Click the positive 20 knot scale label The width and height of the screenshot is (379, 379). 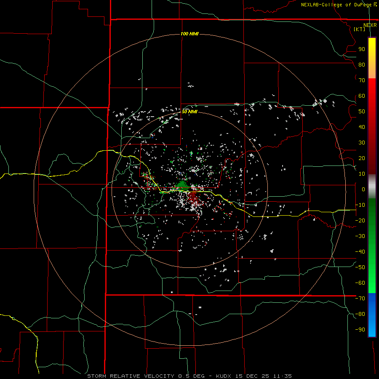coord(362,158)
